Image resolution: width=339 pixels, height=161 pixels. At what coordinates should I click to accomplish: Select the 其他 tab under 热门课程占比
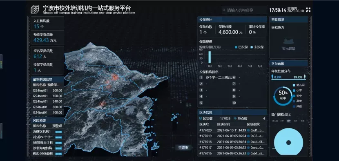pyautogui.click(x=303, y=121)
